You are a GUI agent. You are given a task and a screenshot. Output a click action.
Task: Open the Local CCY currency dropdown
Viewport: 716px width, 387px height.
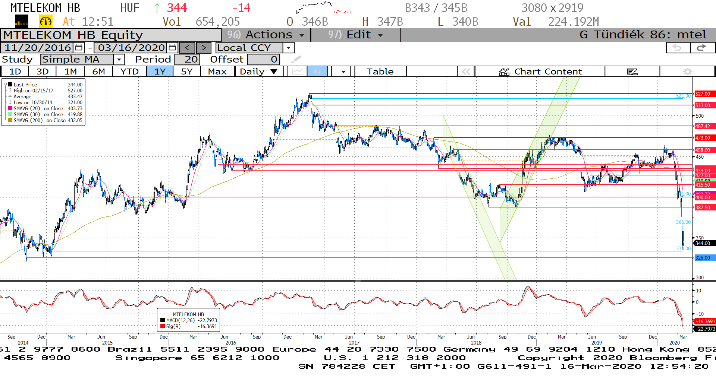click(x=288, y=48)
